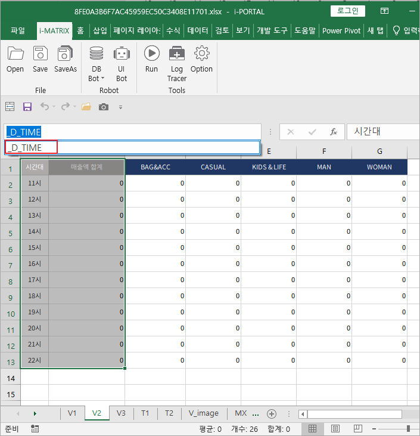Viewport: 420px width, 436px height.
Task: Switch to Normal view in status bar
Action: pos(312,429)
